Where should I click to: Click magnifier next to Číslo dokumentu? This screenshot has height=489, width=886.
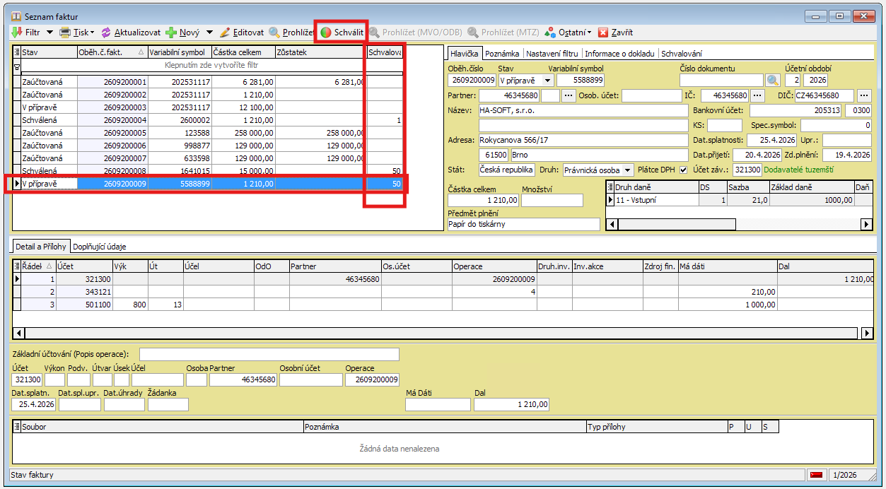(x=772, y=81)
